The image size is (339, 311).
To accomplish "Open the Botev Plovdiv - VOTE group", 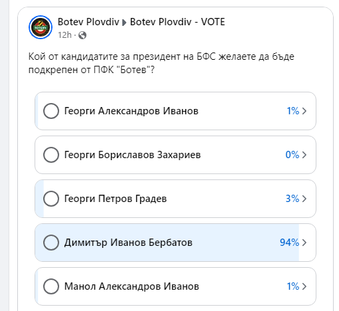I will tap(177, 22).
